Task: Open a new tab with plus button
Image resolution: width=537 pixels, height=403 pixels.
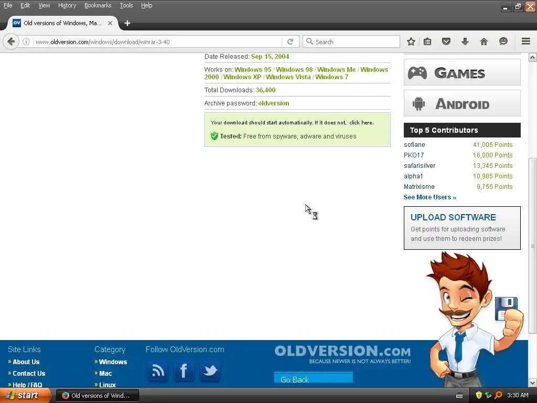Action: point(127,23)
